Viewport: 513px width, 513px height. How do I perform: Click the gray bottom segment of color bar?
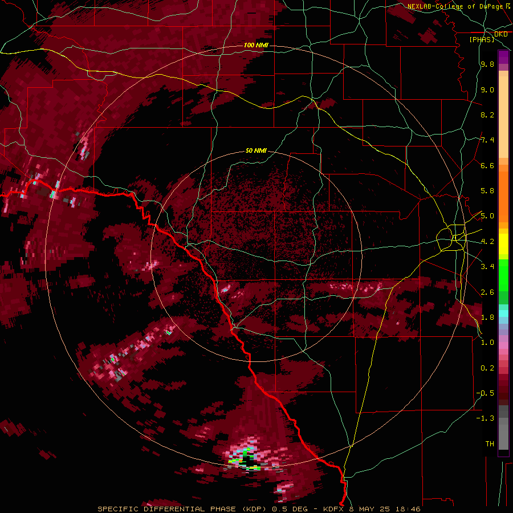coord(503,437)
